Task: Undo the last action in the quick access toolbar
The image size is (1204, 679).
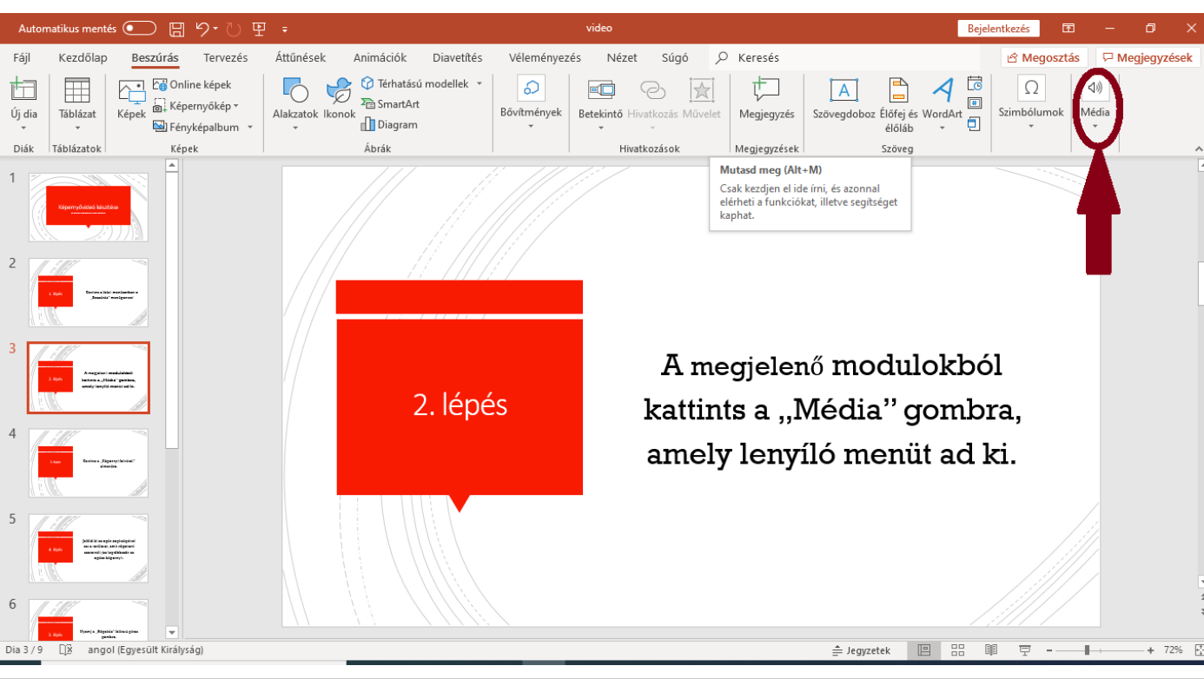Action: click(x=202, y=29)
